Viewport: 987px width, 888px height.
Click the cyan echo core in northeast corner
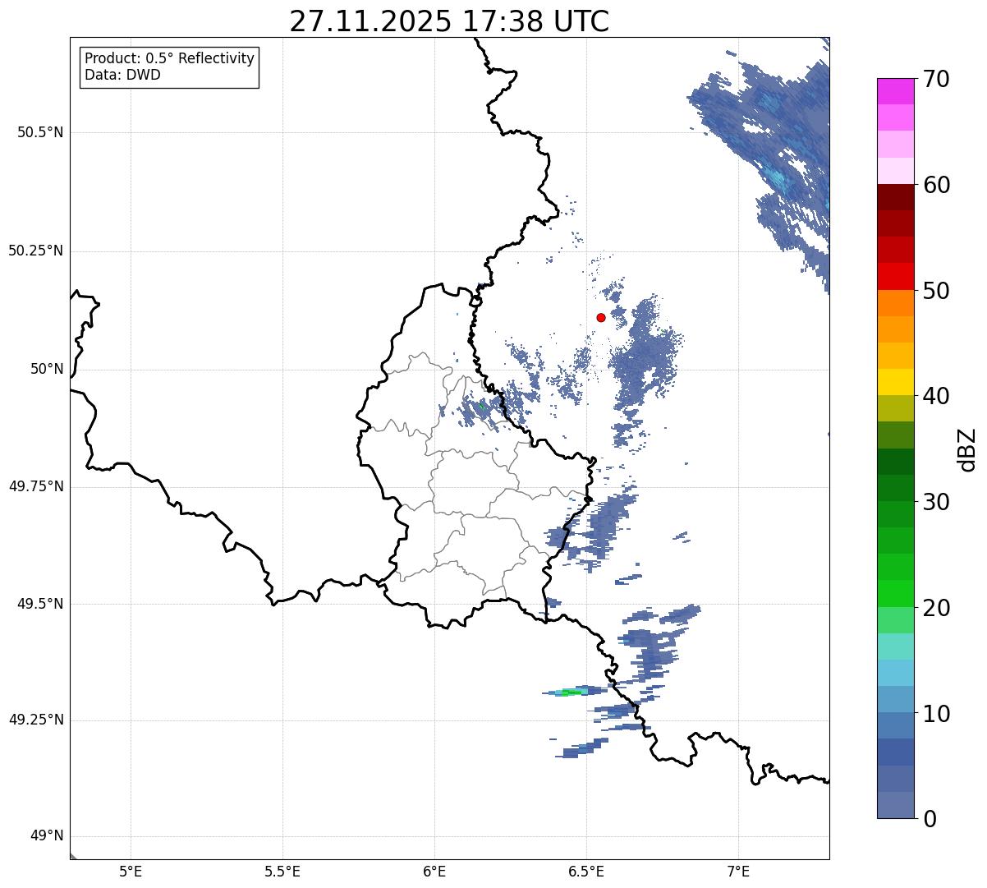[778, 176]
